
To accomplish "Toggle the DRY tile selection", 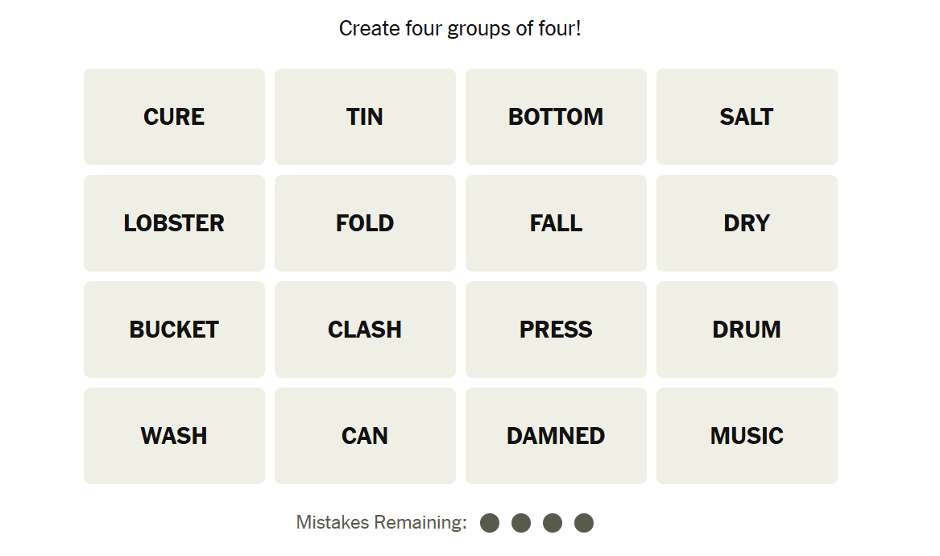I will click(747, 223).
